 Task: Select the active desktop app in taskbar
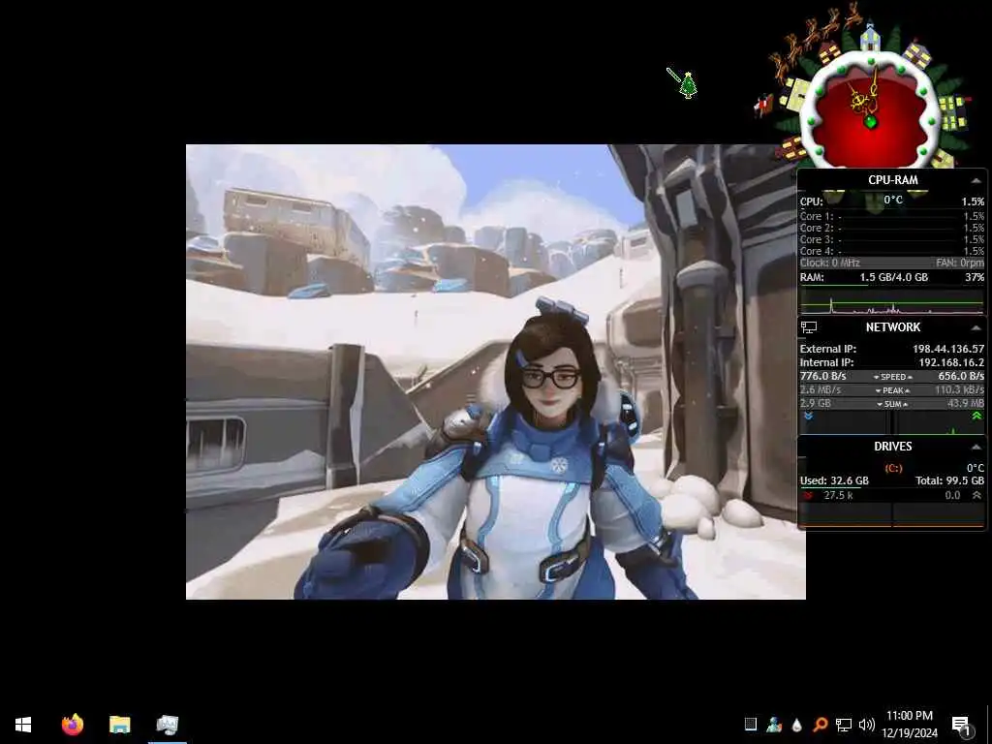pyautogui.click(x=168, y=725)
